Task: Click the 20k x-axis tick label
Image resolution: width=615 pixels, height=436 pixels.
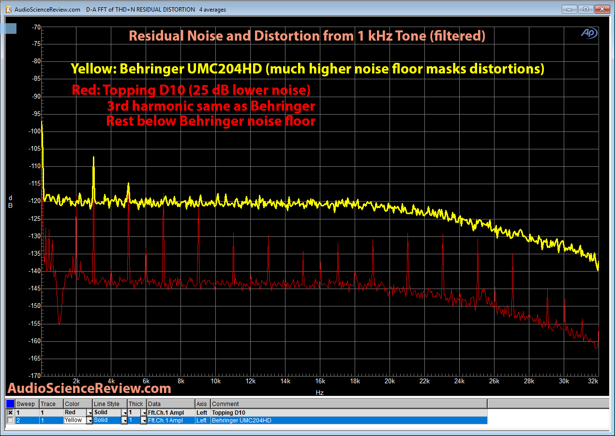Action: tap(390, 381)
